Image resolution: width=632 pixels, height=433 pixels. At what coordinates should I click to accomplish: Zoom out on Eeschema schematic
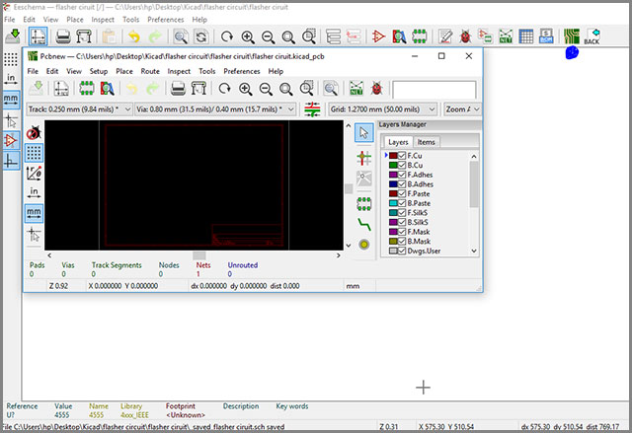(268, 37)
